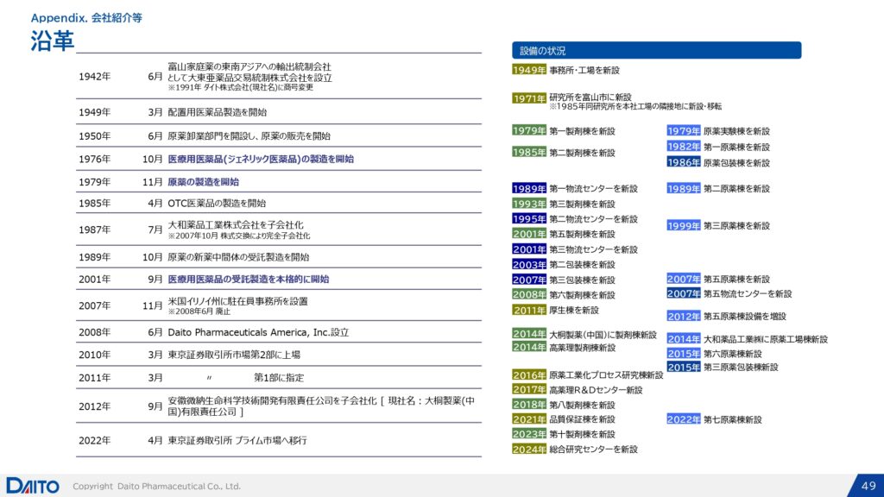Screen dimensions: 884x497
Task: Click "厚生棟を新設"
Action: click(x=574, y=310)
